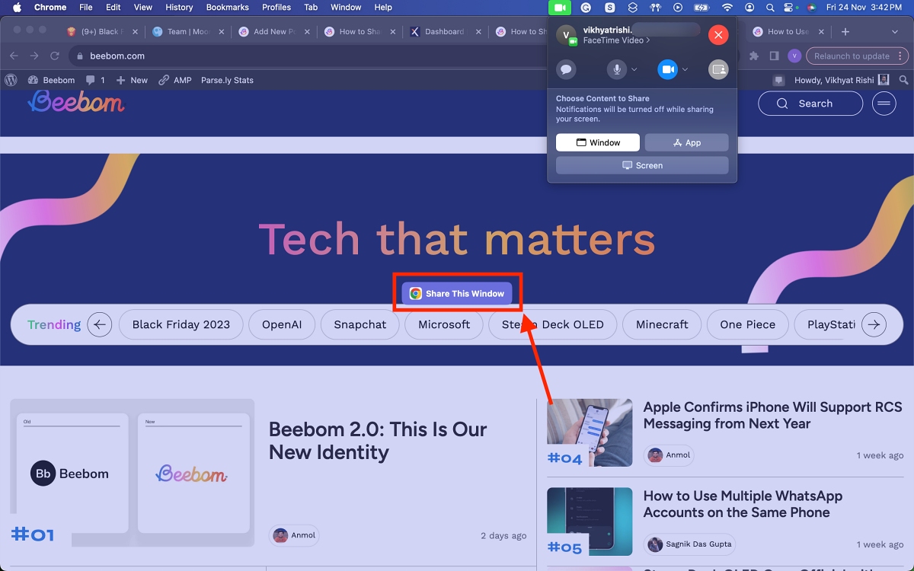This screenshot has height=571, width=914.
Task: Click the Share This Window button
Action: (457, 294)
